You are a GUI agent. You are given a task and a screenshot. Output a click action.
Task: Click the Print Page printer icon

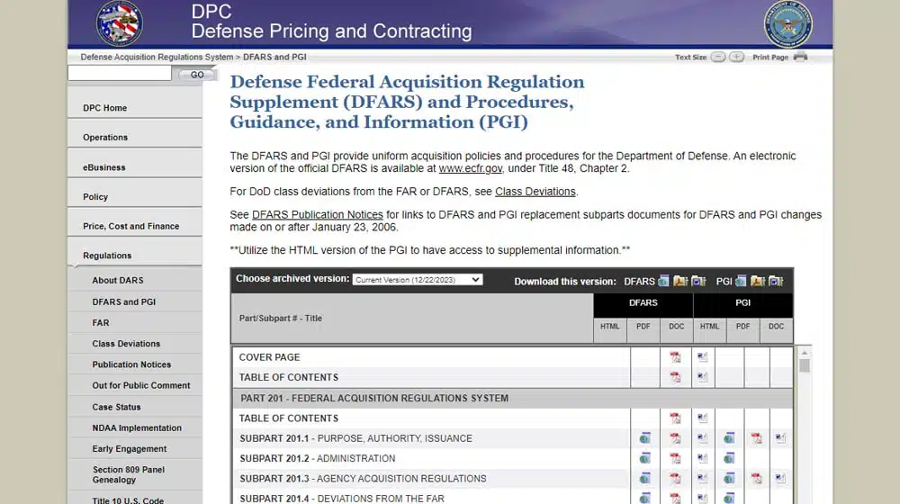click(801, 57)
